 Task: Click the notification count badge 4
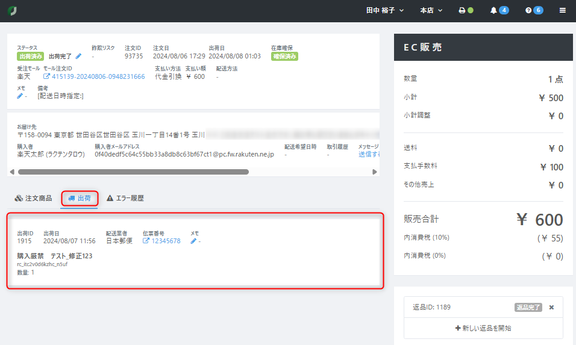pos(504,10)
